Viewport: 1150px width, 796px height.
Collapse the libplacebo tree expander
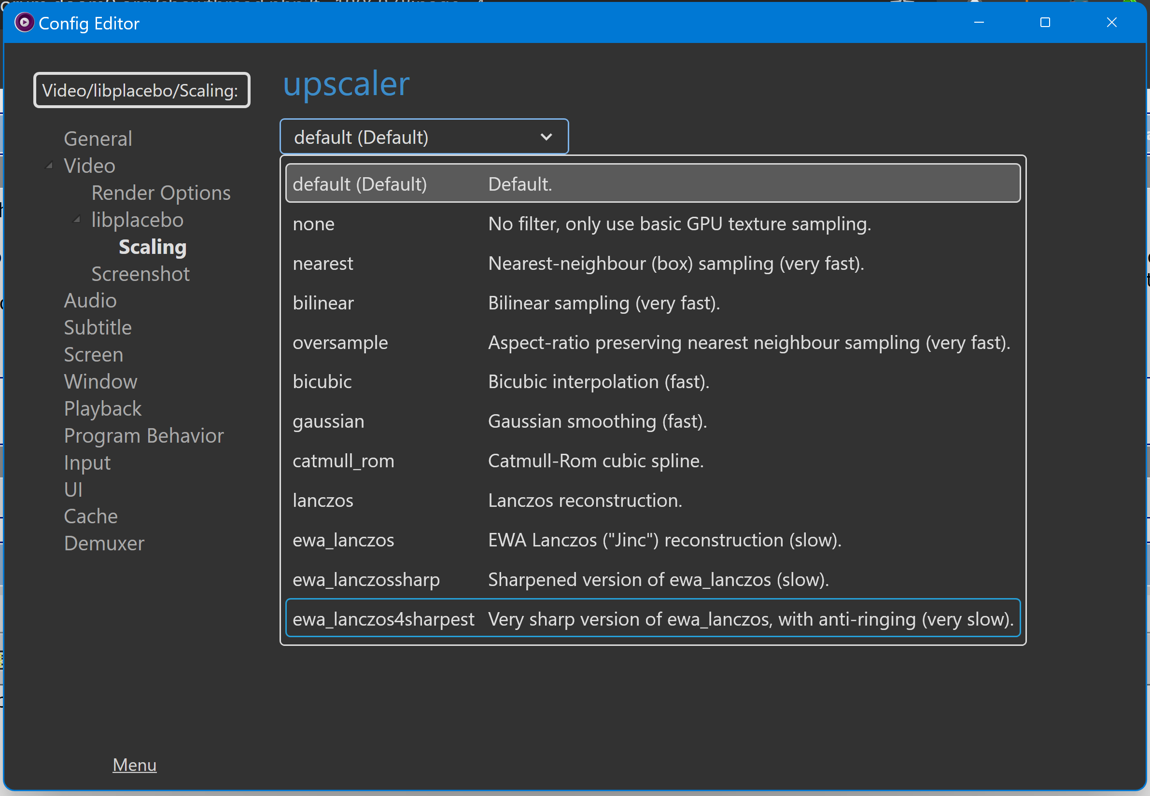[x=77, y=220]
